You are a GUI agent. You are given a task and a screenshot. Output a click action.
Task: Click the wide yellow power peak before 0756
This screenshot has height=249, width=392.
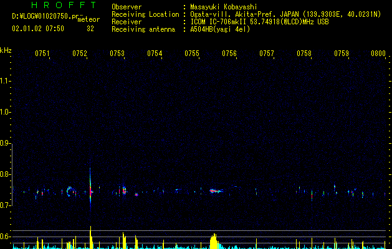click(x=214, y=242)
